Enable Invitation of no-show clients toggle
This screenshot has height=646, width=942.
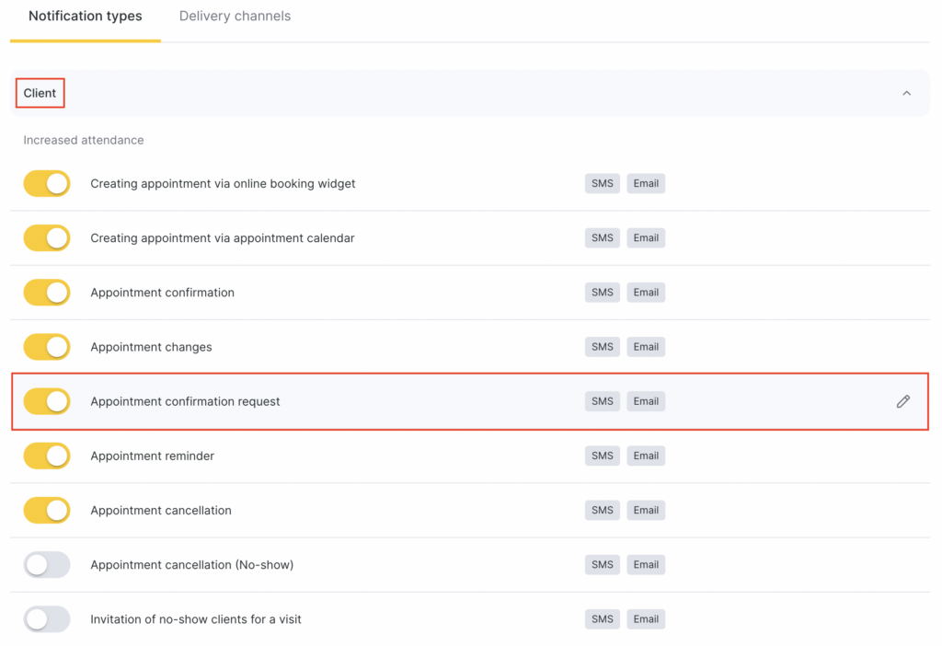47,619
